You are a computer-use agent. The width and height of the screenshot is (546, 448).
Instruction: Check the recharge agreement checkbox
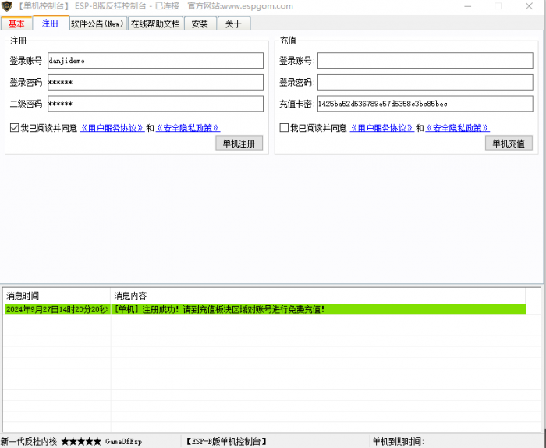[x=284, y=128]
